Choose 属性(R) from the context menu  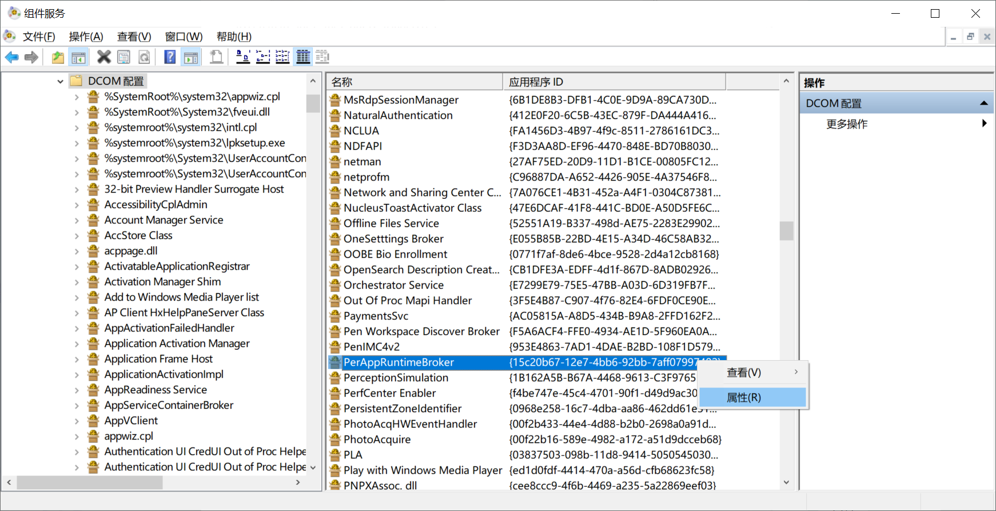752,397
